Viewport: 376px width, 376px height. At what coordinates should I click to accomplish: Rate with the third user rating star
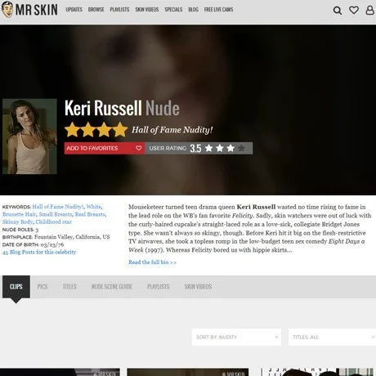pos(231,148)
